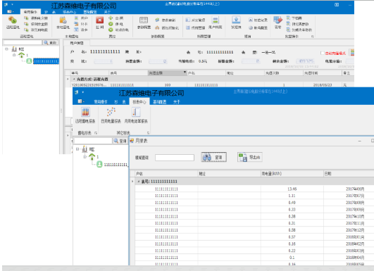Viewport: 374px width, 271px height.
Task: Click the 用电量(kWh) column header
Action: [x=292, y=174]
